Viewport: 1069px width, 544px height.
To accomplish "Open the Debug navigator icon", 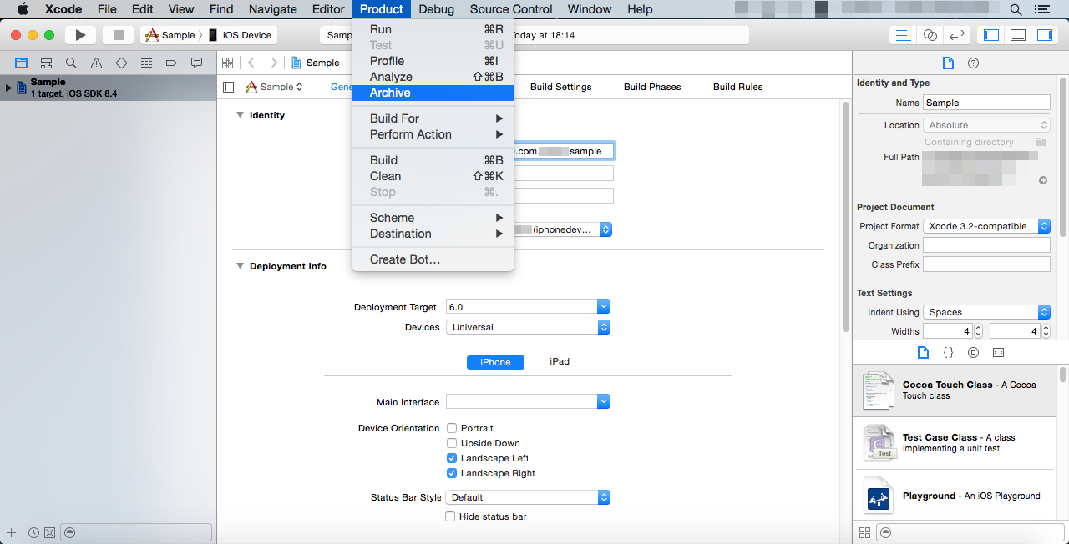I will pos(146,63).
